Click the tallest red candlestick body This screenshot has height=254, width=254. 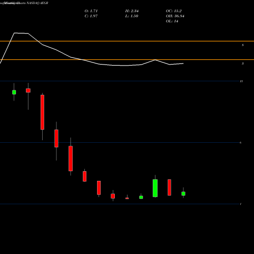pos(42,112)
